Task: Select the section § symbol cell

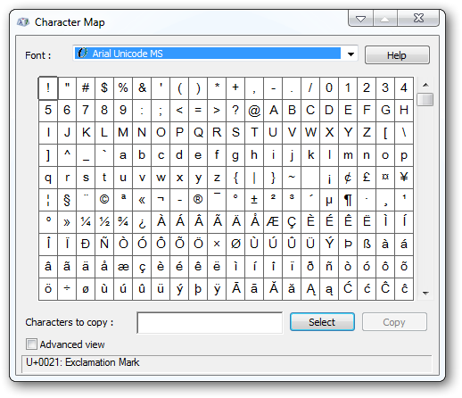Action: click(67, 200)
